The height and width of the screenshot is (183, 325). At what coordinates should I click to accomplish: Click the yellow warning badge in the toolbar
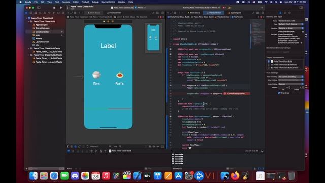tap(229, 8)
